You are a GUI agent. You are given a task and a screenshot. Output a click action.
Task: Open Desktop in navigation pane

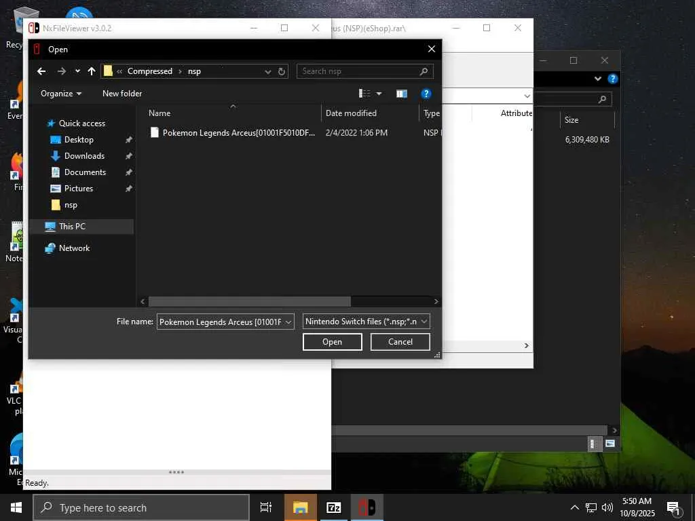coord(79,140)
